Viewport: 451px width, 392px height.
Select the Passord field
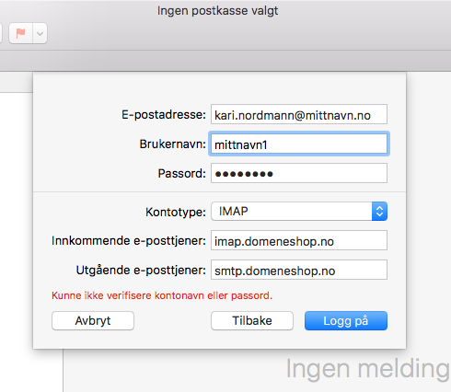point(299,173)
